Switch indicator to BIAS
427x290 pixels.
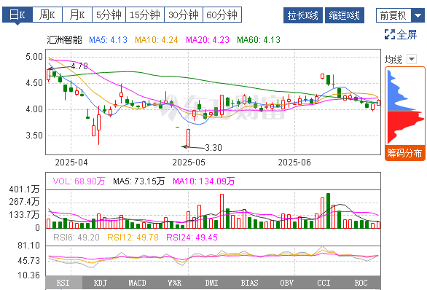pos(249,283)
